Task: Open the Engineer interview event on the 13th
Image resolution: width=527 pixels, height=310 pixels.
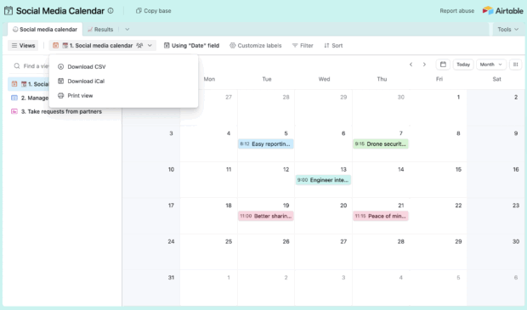Action: point(323,180)
